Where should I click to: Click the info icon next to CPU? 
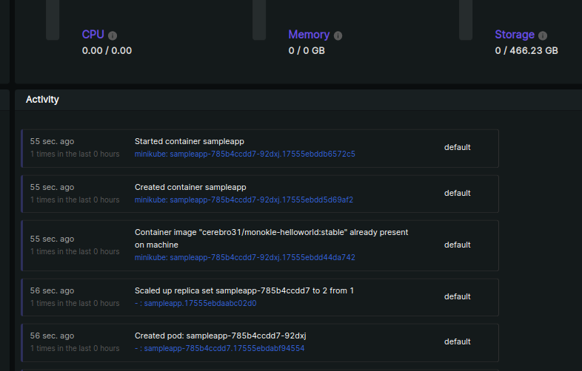click(113, 35)
